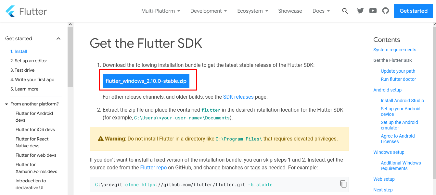Open Flutter's YouTube icon link
The image size is (436, 195).
[373, 11]
